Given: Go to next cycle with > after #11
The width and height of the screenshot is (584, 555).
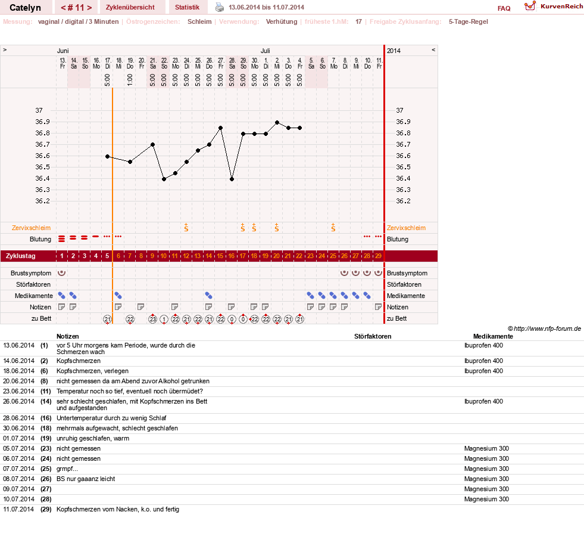Looking at the screenshot, I should (89, 8).
